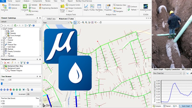192x108 pixels.
Task: Delete the selected background layer with the red X
Action: coord(5,63)
